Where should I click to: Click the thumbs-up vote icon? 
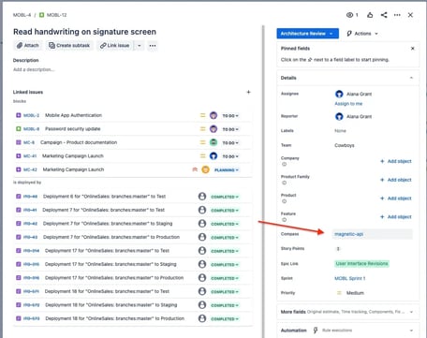click(370, 15)
